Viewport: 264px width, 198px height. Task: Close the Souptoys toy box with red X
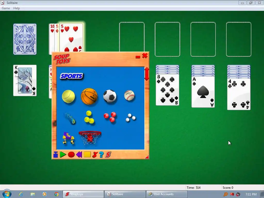145,56
